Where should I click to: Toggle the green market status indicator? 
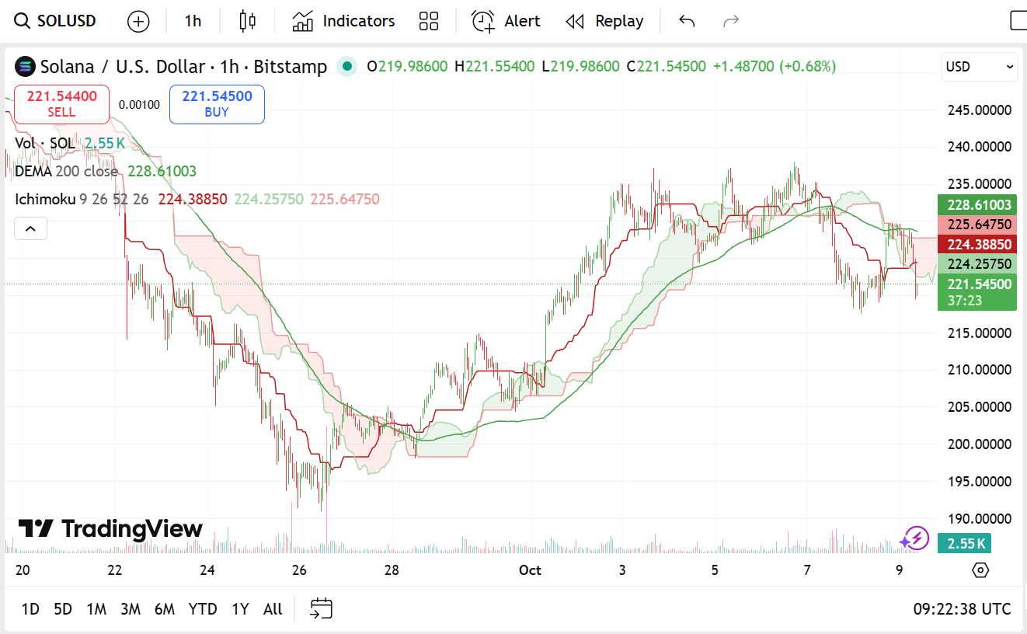coord(346,67)
